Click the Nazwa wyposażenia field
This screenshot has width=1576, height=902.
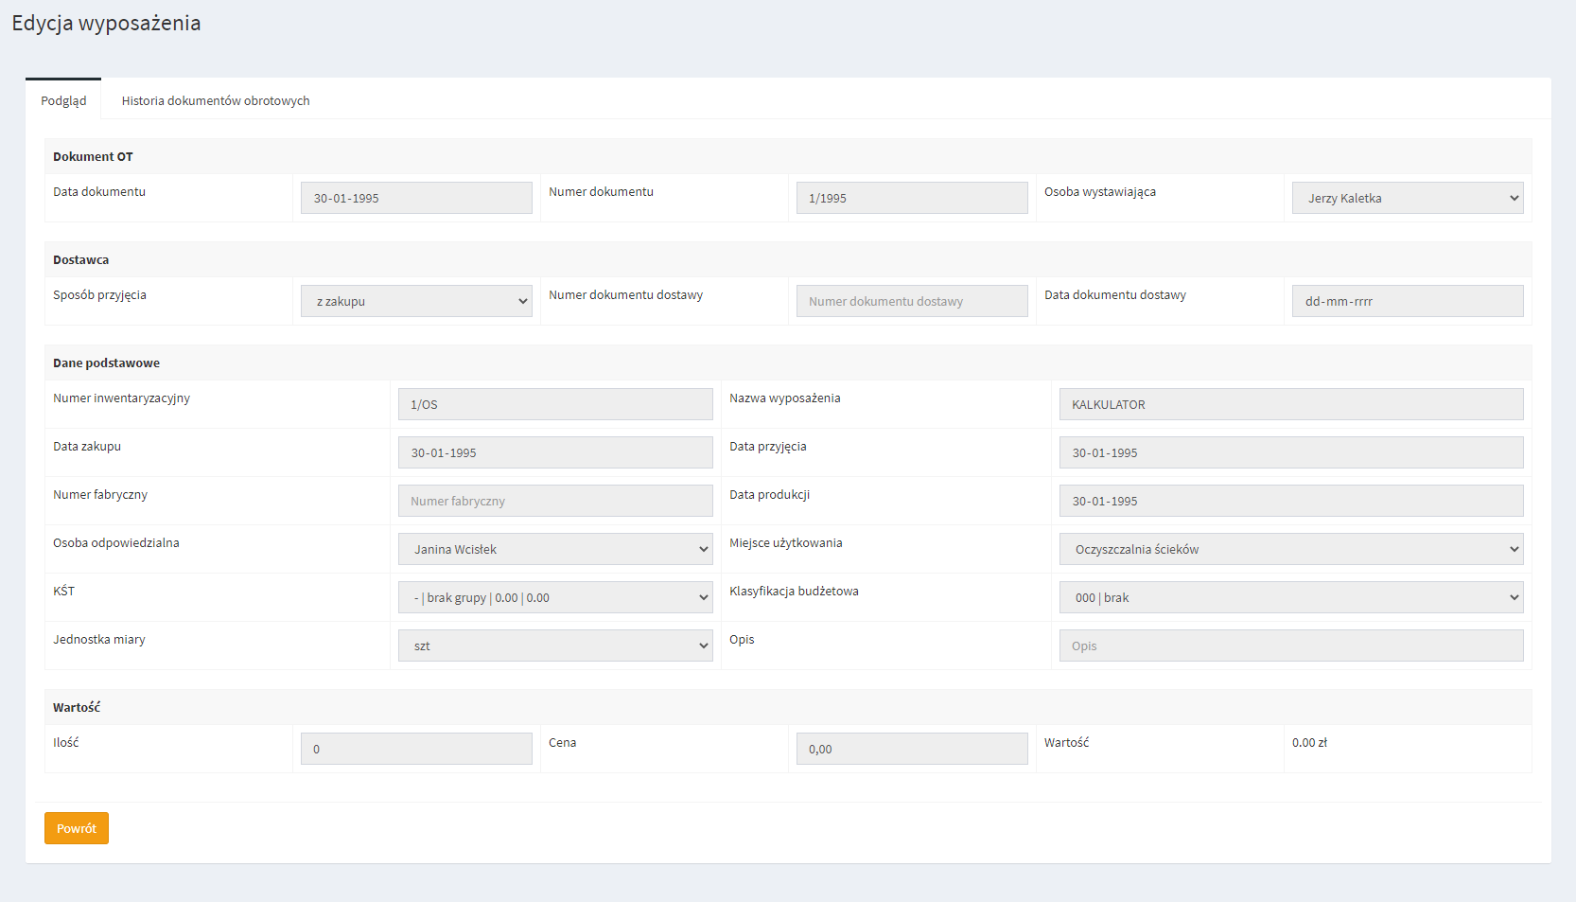[1290, 404]
